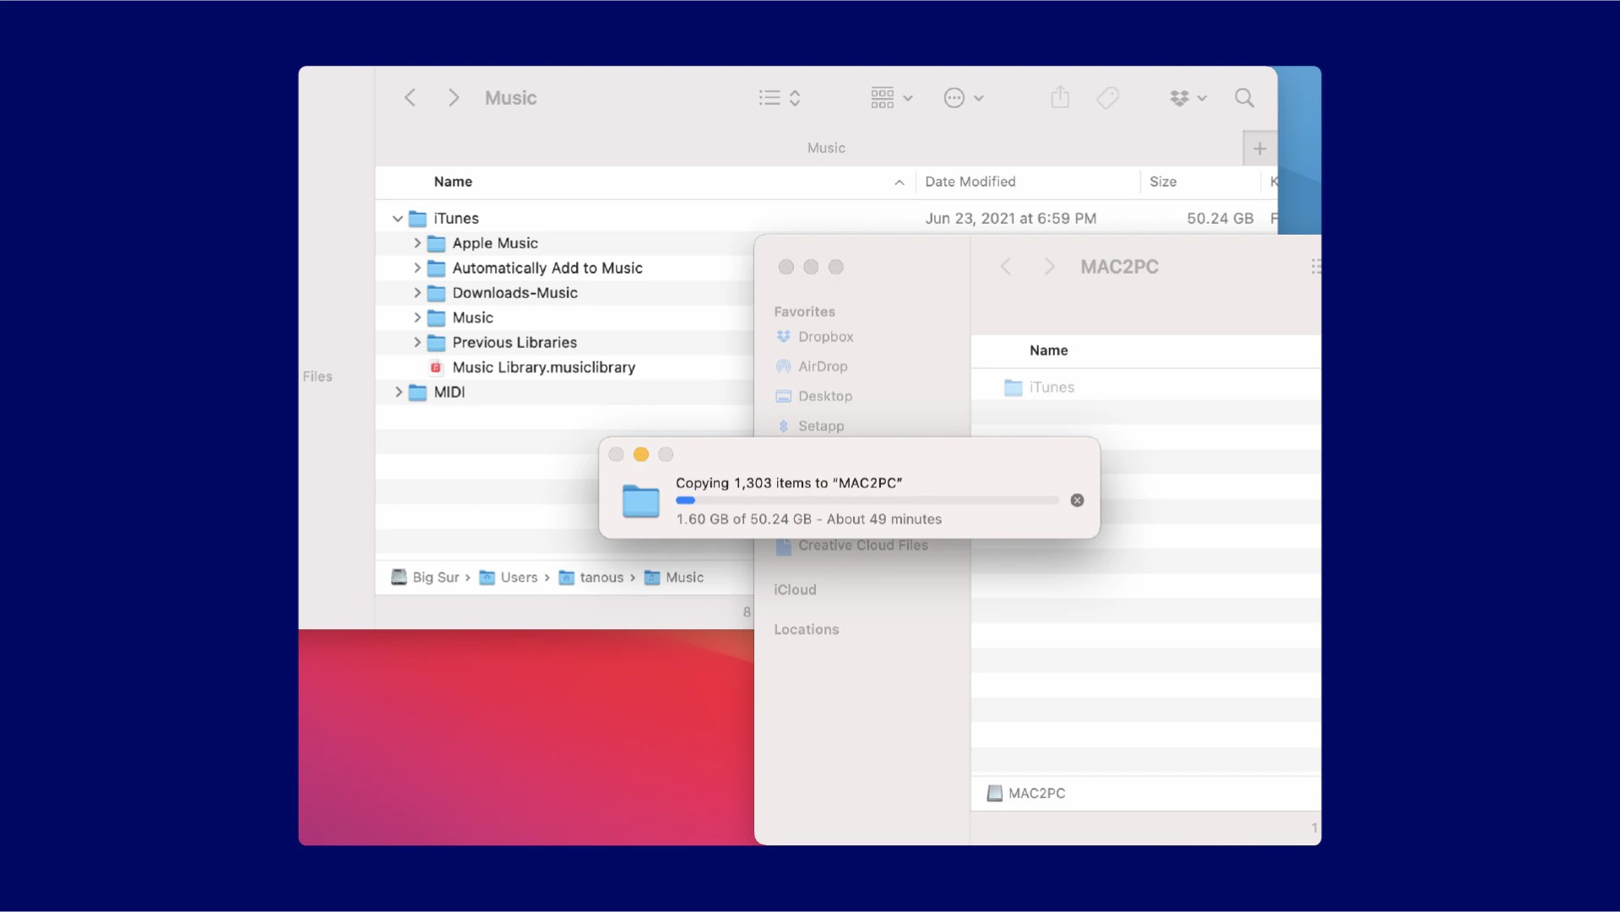The width and height of the screenshot is (1620, 912).
Task: Open Setapp in MAC2PC sidebar
Action: coord(810,426)
